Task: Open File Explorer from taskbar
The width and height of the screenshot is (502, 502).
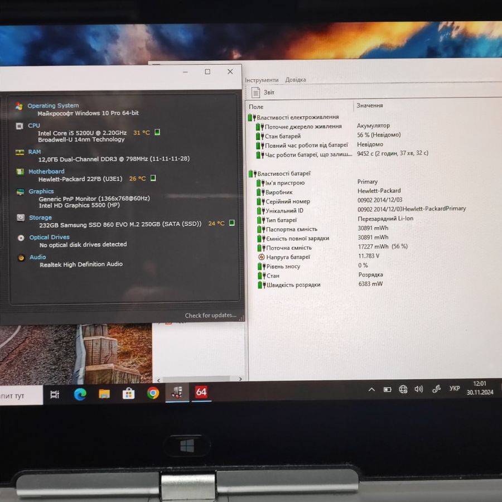Action: coord(104,394)
